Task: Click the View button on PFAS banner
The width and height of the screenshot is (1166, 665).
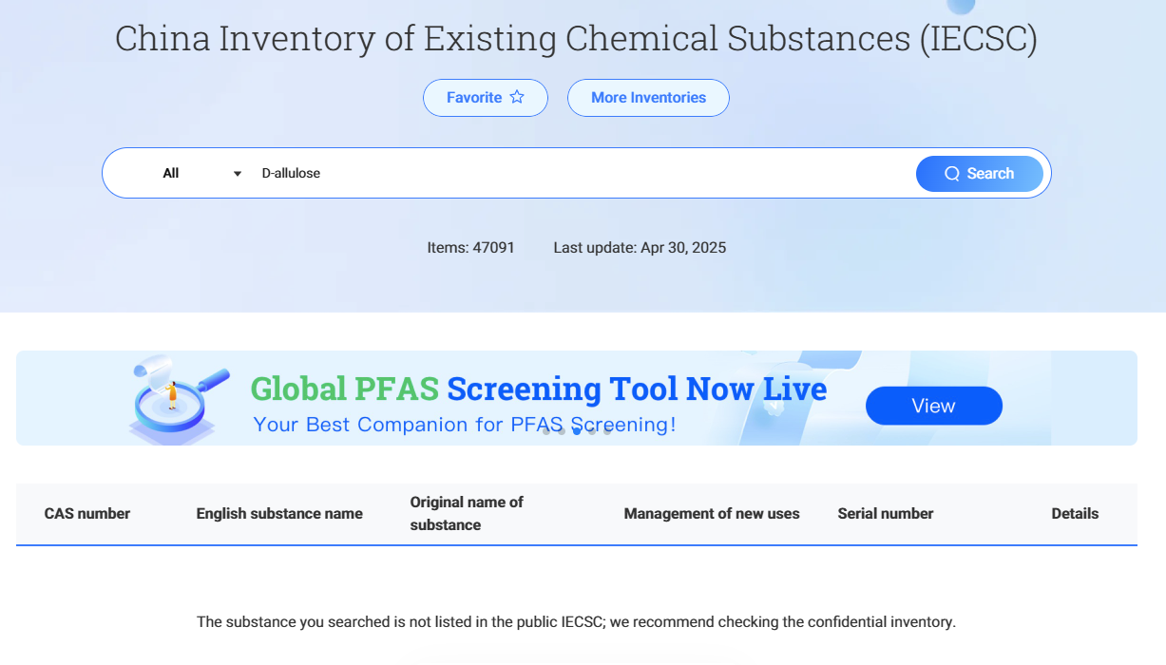Action: (934, 406)
